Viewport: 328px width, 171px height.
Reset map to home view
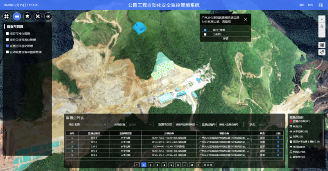(322, 26)
